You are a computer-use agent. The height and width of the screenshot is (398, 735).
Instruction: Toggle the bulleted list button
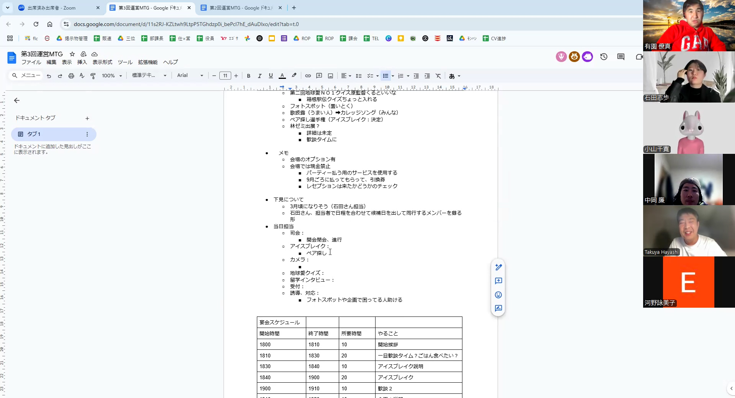[385, 76]
